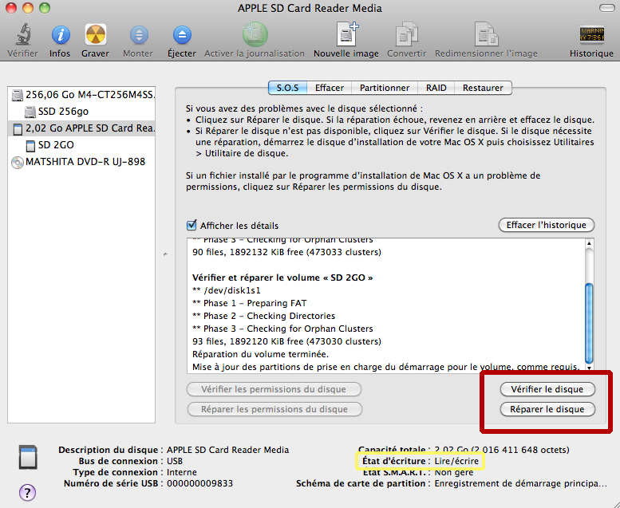Click the purple help question mark button
This screenshot has height=508, width=620.
pos(27,492)
